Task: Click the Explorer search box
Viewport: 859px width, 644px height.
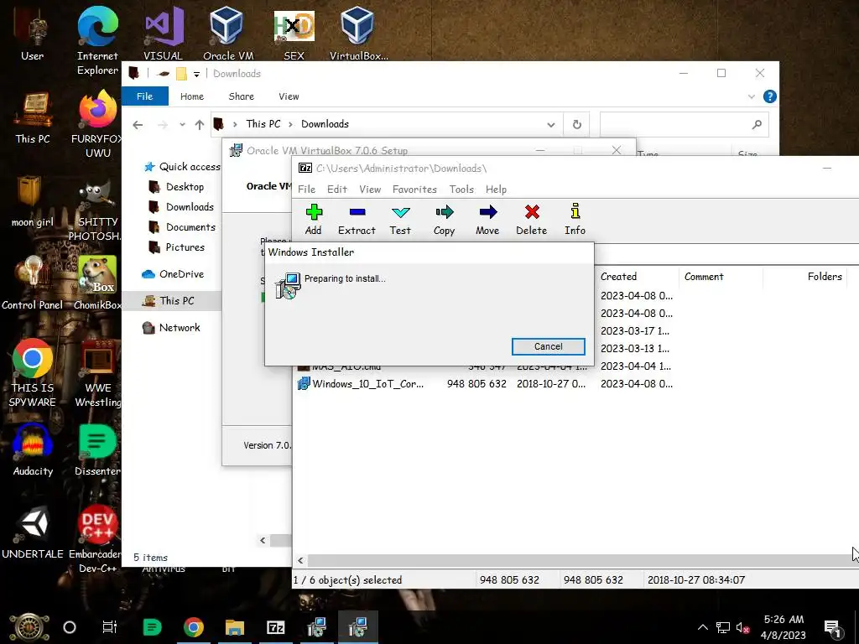Action: pyautogui.click(x=685, y=125)
